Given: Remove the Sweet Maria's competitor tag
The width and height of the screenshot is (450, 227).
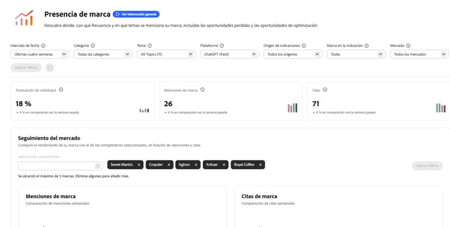Looking at the screenshot, I should [139, 165].
